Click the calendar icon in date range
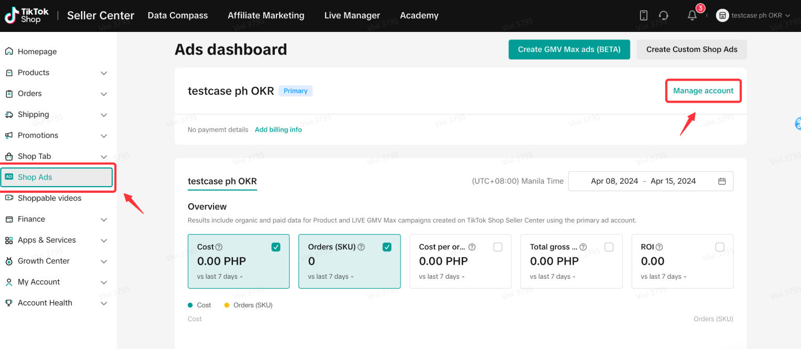 point(722,181)
